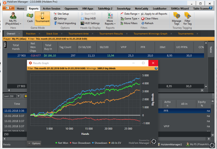Toggle the vertical Table side panel

point(210,49)
